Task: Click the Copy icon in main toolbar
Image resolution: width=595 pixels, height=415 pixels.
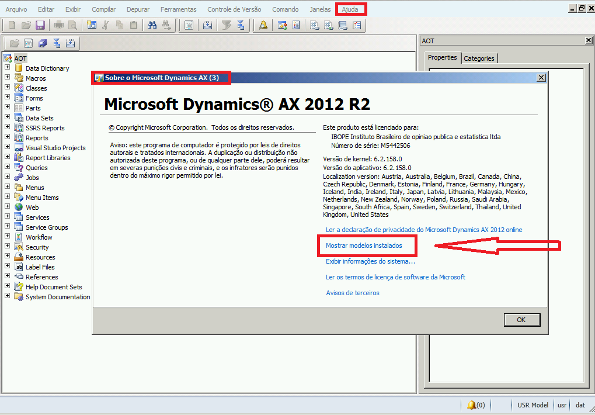Action: [x=120, y=26]
